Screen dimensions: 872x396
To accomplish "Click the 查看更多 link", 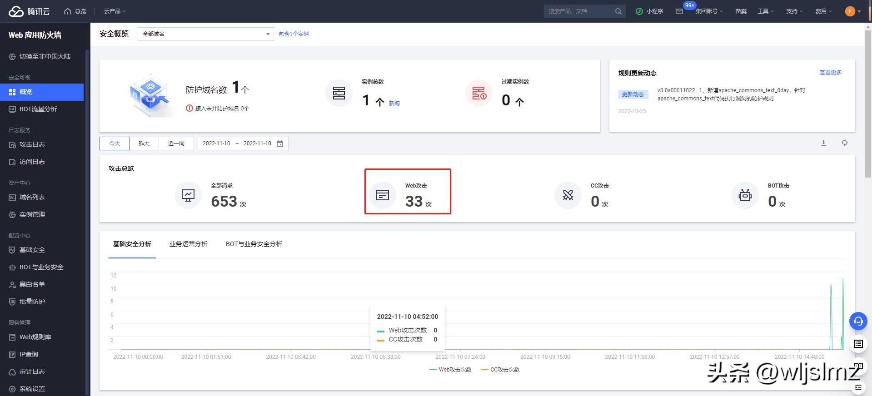I will click(830, 73).
